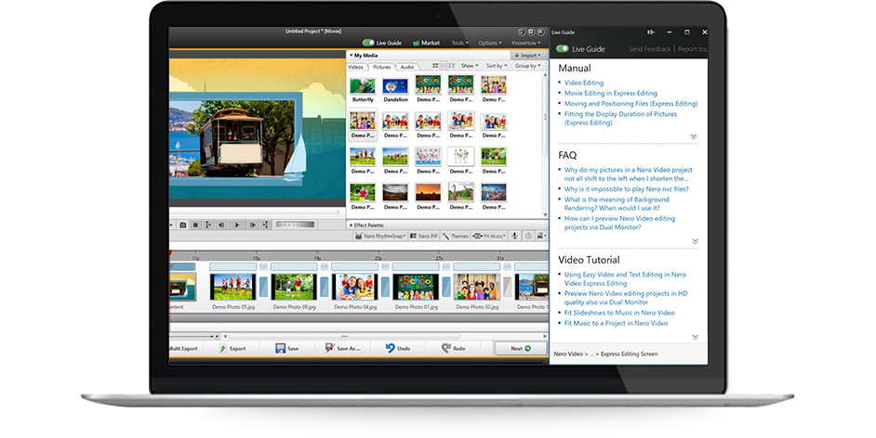The image size is (876, 438).
Task: Expand the Effect Palette section
Action: click(352, 225)
